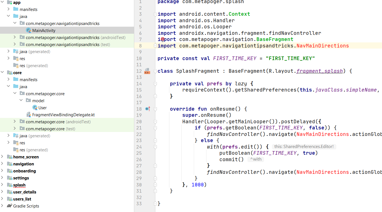The width and height of the screenshot is (382, 212).
Task: Fold the SplashFragment class code block
Action: (155, 71)
